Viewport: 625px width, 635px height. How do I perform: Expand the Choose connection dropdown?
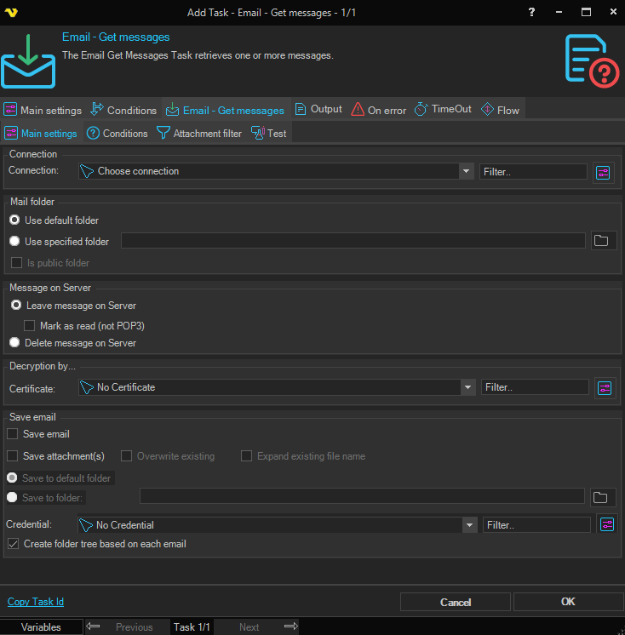click(x=466, y=172)
